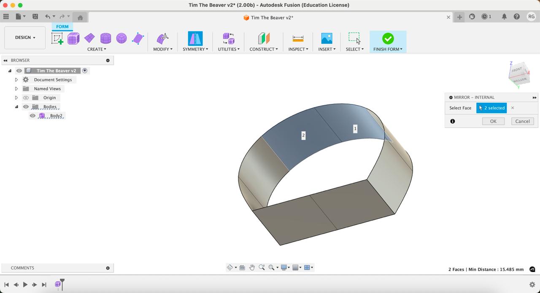Viewport: 540px width, 293px height.
Task: Click the Symmetry Mirror icon
Action: tap(195, 39)
